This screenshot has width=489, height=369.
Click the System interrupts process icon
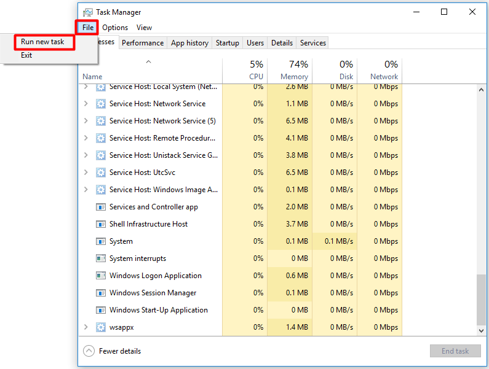click(x=100, y=258)
